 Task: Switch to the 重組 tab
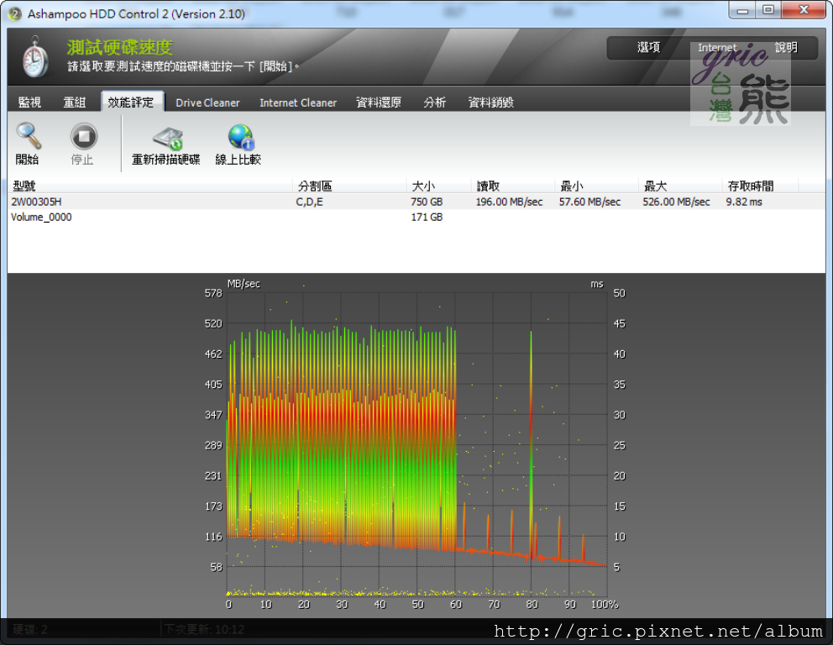(75, 102)
